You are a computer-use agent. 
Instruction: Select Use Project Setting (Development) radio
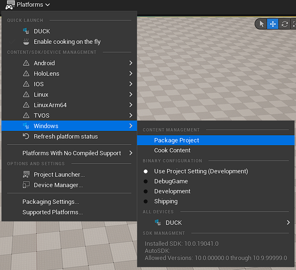point(146,171)
